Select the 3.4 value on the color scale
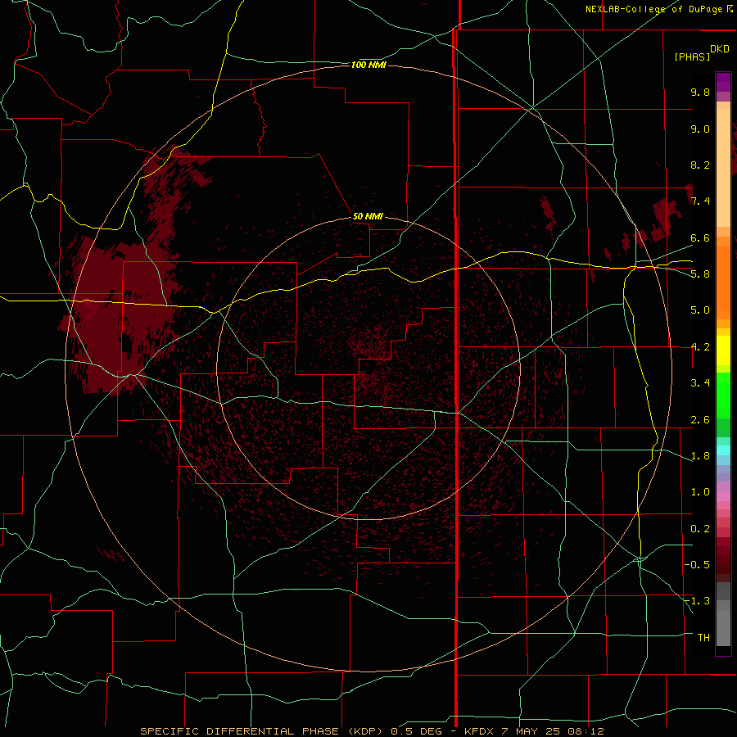737x737 pixels. tap(700, 383)
